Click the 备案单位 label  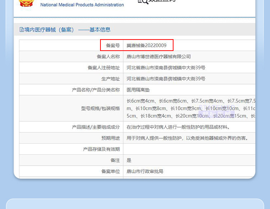click(x=111, y=171)
